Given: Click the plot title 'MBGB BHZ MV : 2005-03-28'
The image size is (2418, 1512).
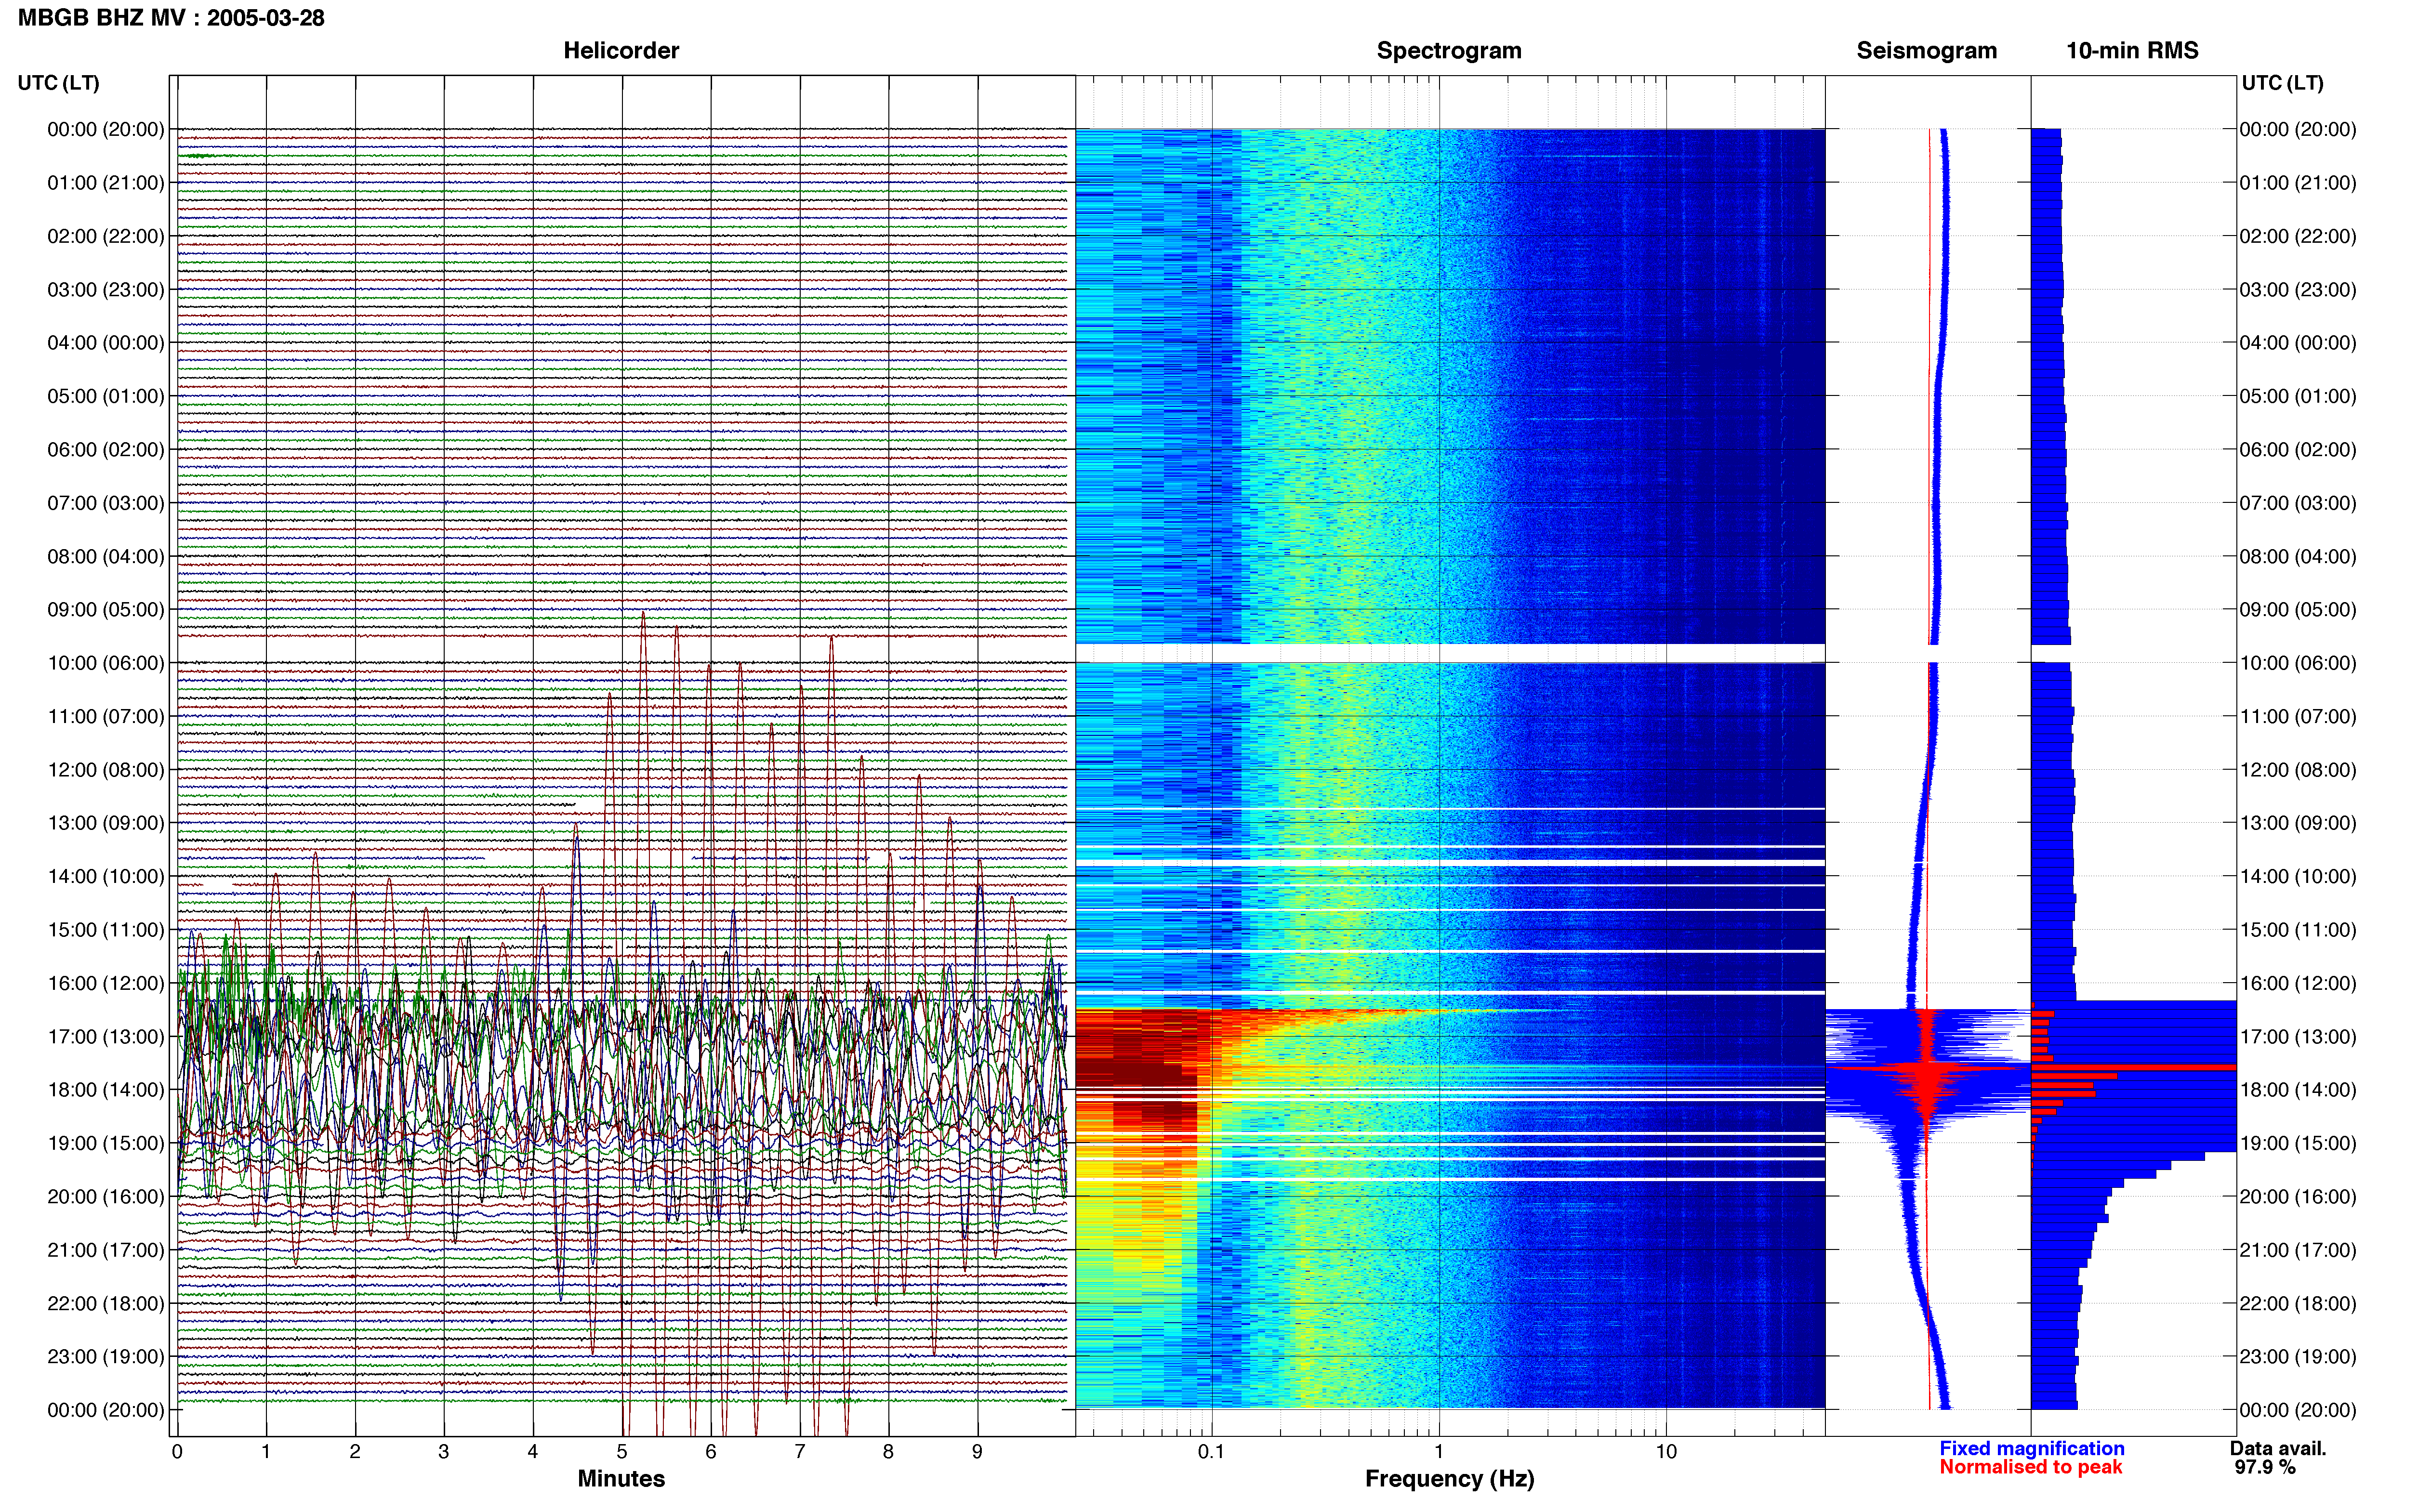Looking at the screenshot, I should coord(171,18).
